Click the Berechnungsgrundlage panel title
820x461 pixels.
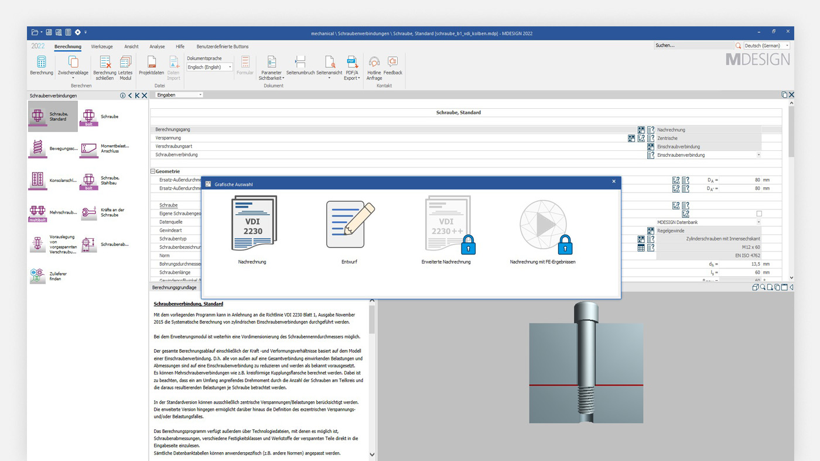pyautogui.click(x=174, y=288)
